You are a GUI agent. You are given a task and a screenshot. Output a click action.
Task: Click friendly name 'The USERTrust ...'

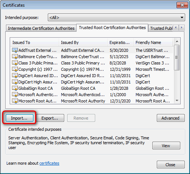click(x=152, y=50)
